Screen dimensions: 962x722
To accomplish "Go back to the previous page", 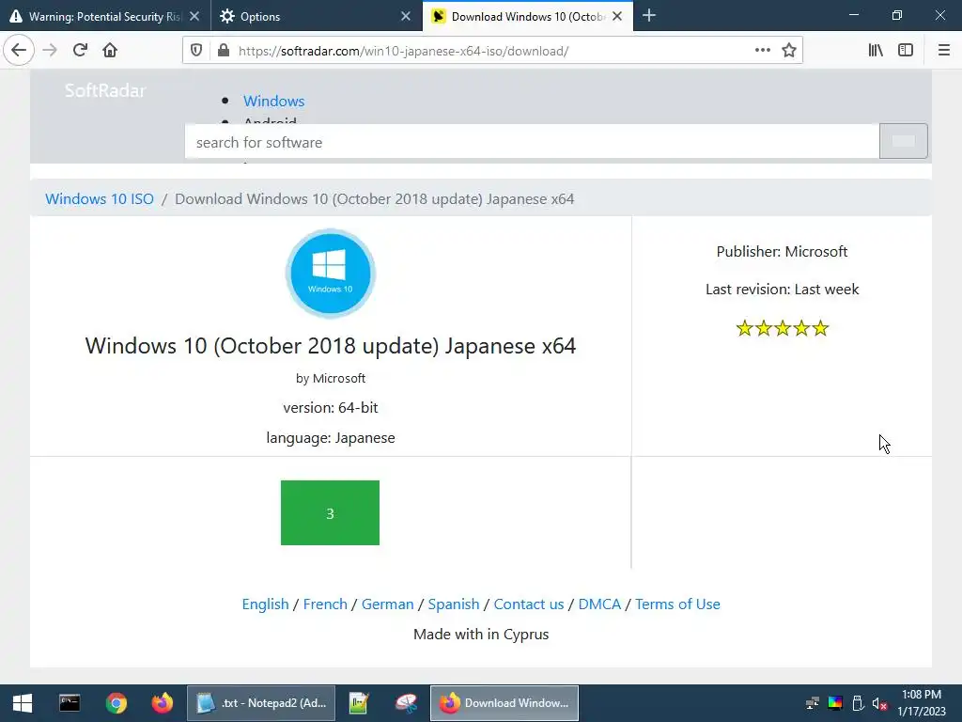I will tap(19, 50).
